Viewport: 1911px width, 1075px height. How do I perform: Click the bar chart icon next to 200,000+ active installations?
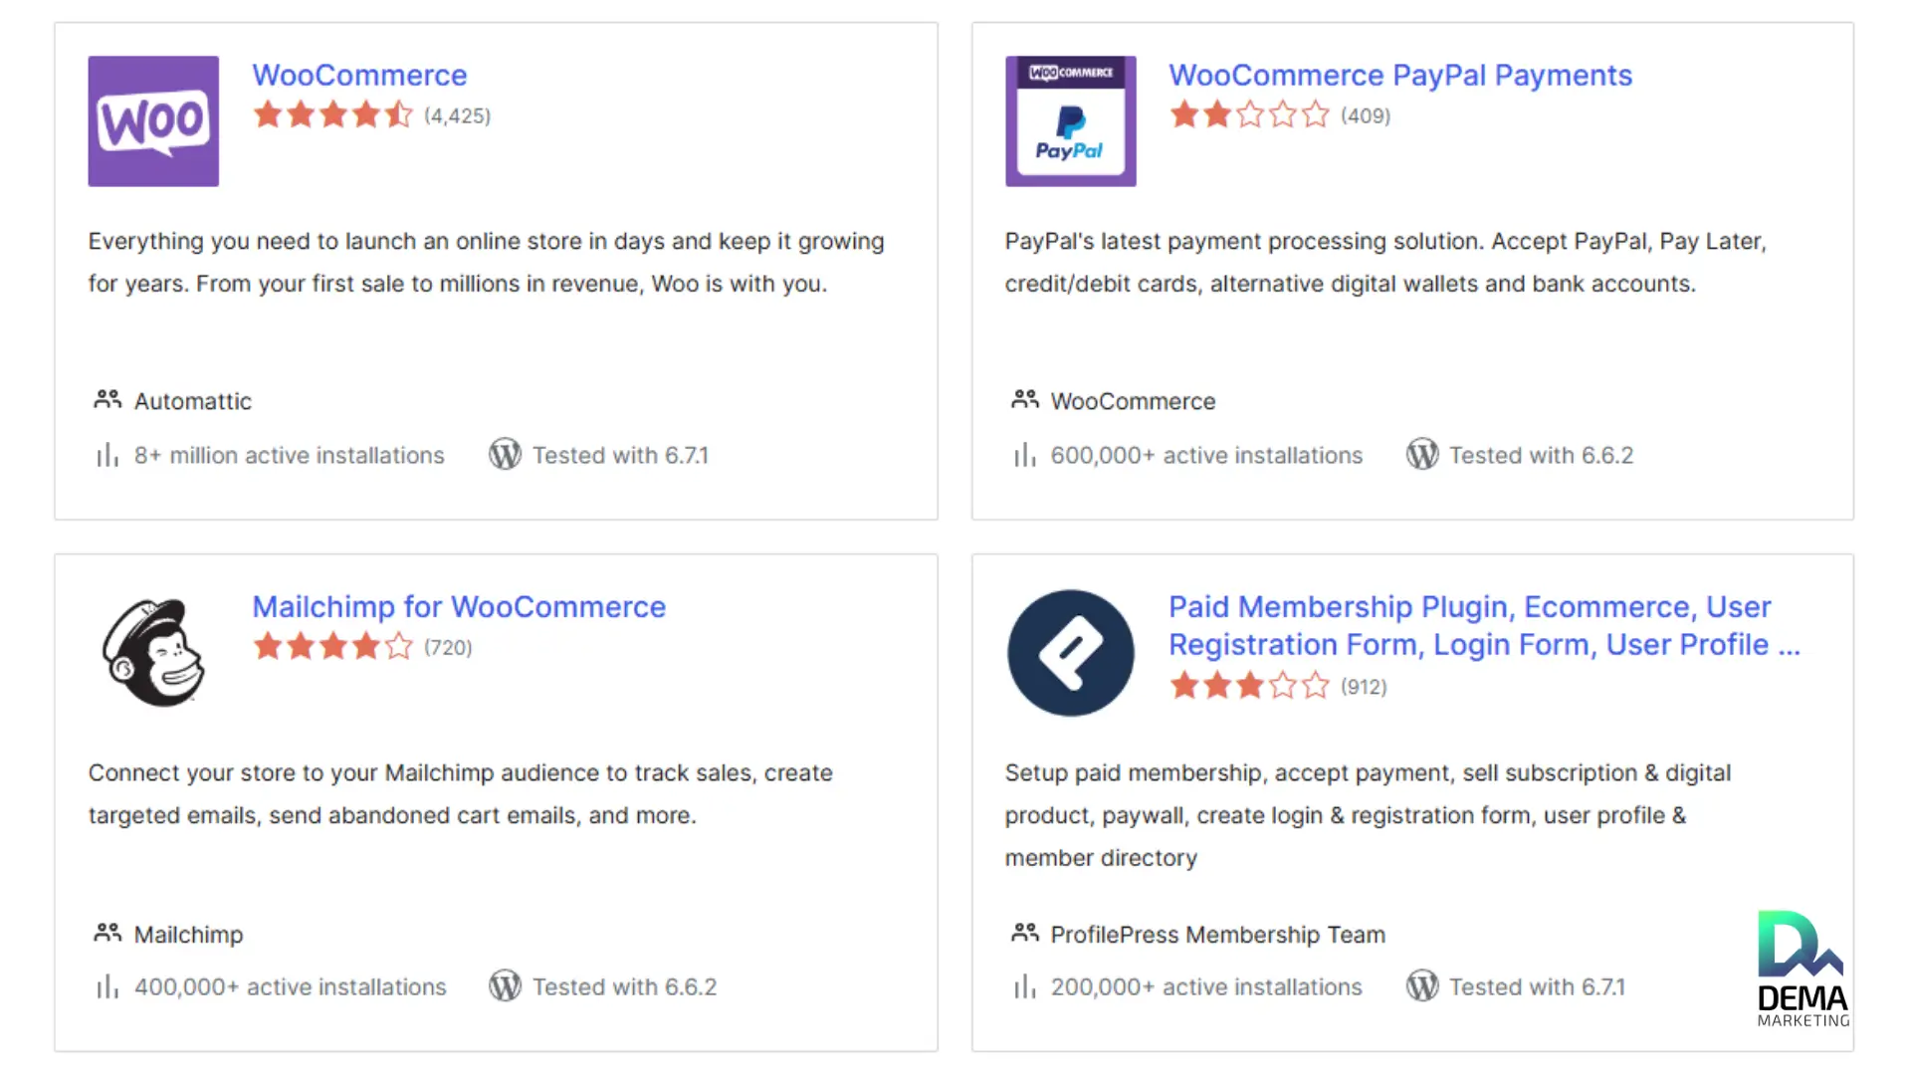coord(1024,986)
